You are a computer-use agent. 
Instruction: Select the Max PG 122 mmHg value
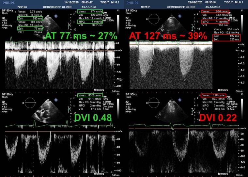[x=226, y=33]
